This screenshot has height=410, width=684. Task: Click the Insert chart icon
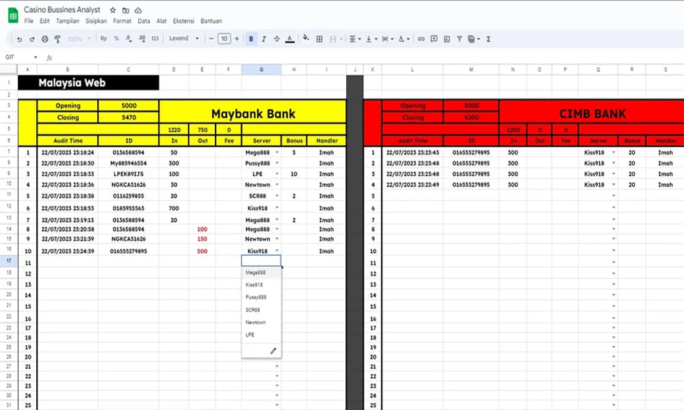[447, 39]
